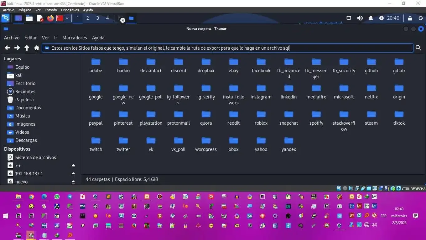Click the volume icon in Kali panel
Screen dimensions: 426x240
[360, 18]
